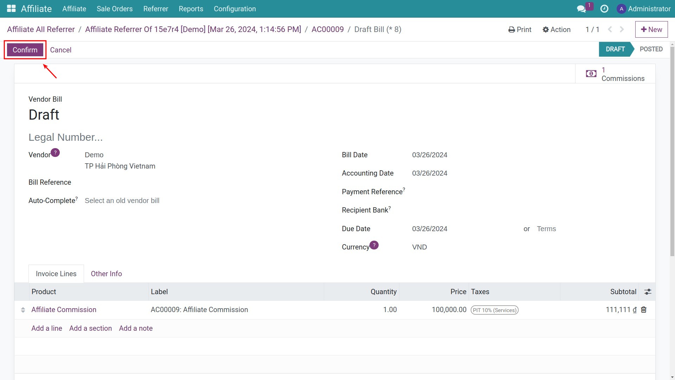Click the Due Date field
675x380 pixels.
pyautogui.click(x=464, y=229)
